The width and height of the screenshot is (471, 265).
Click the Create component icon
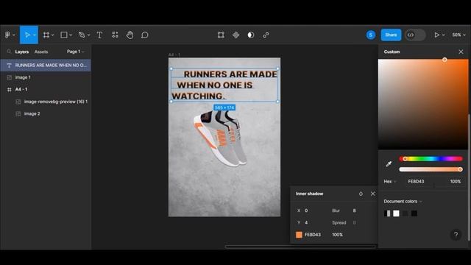(x=235, y=35)
